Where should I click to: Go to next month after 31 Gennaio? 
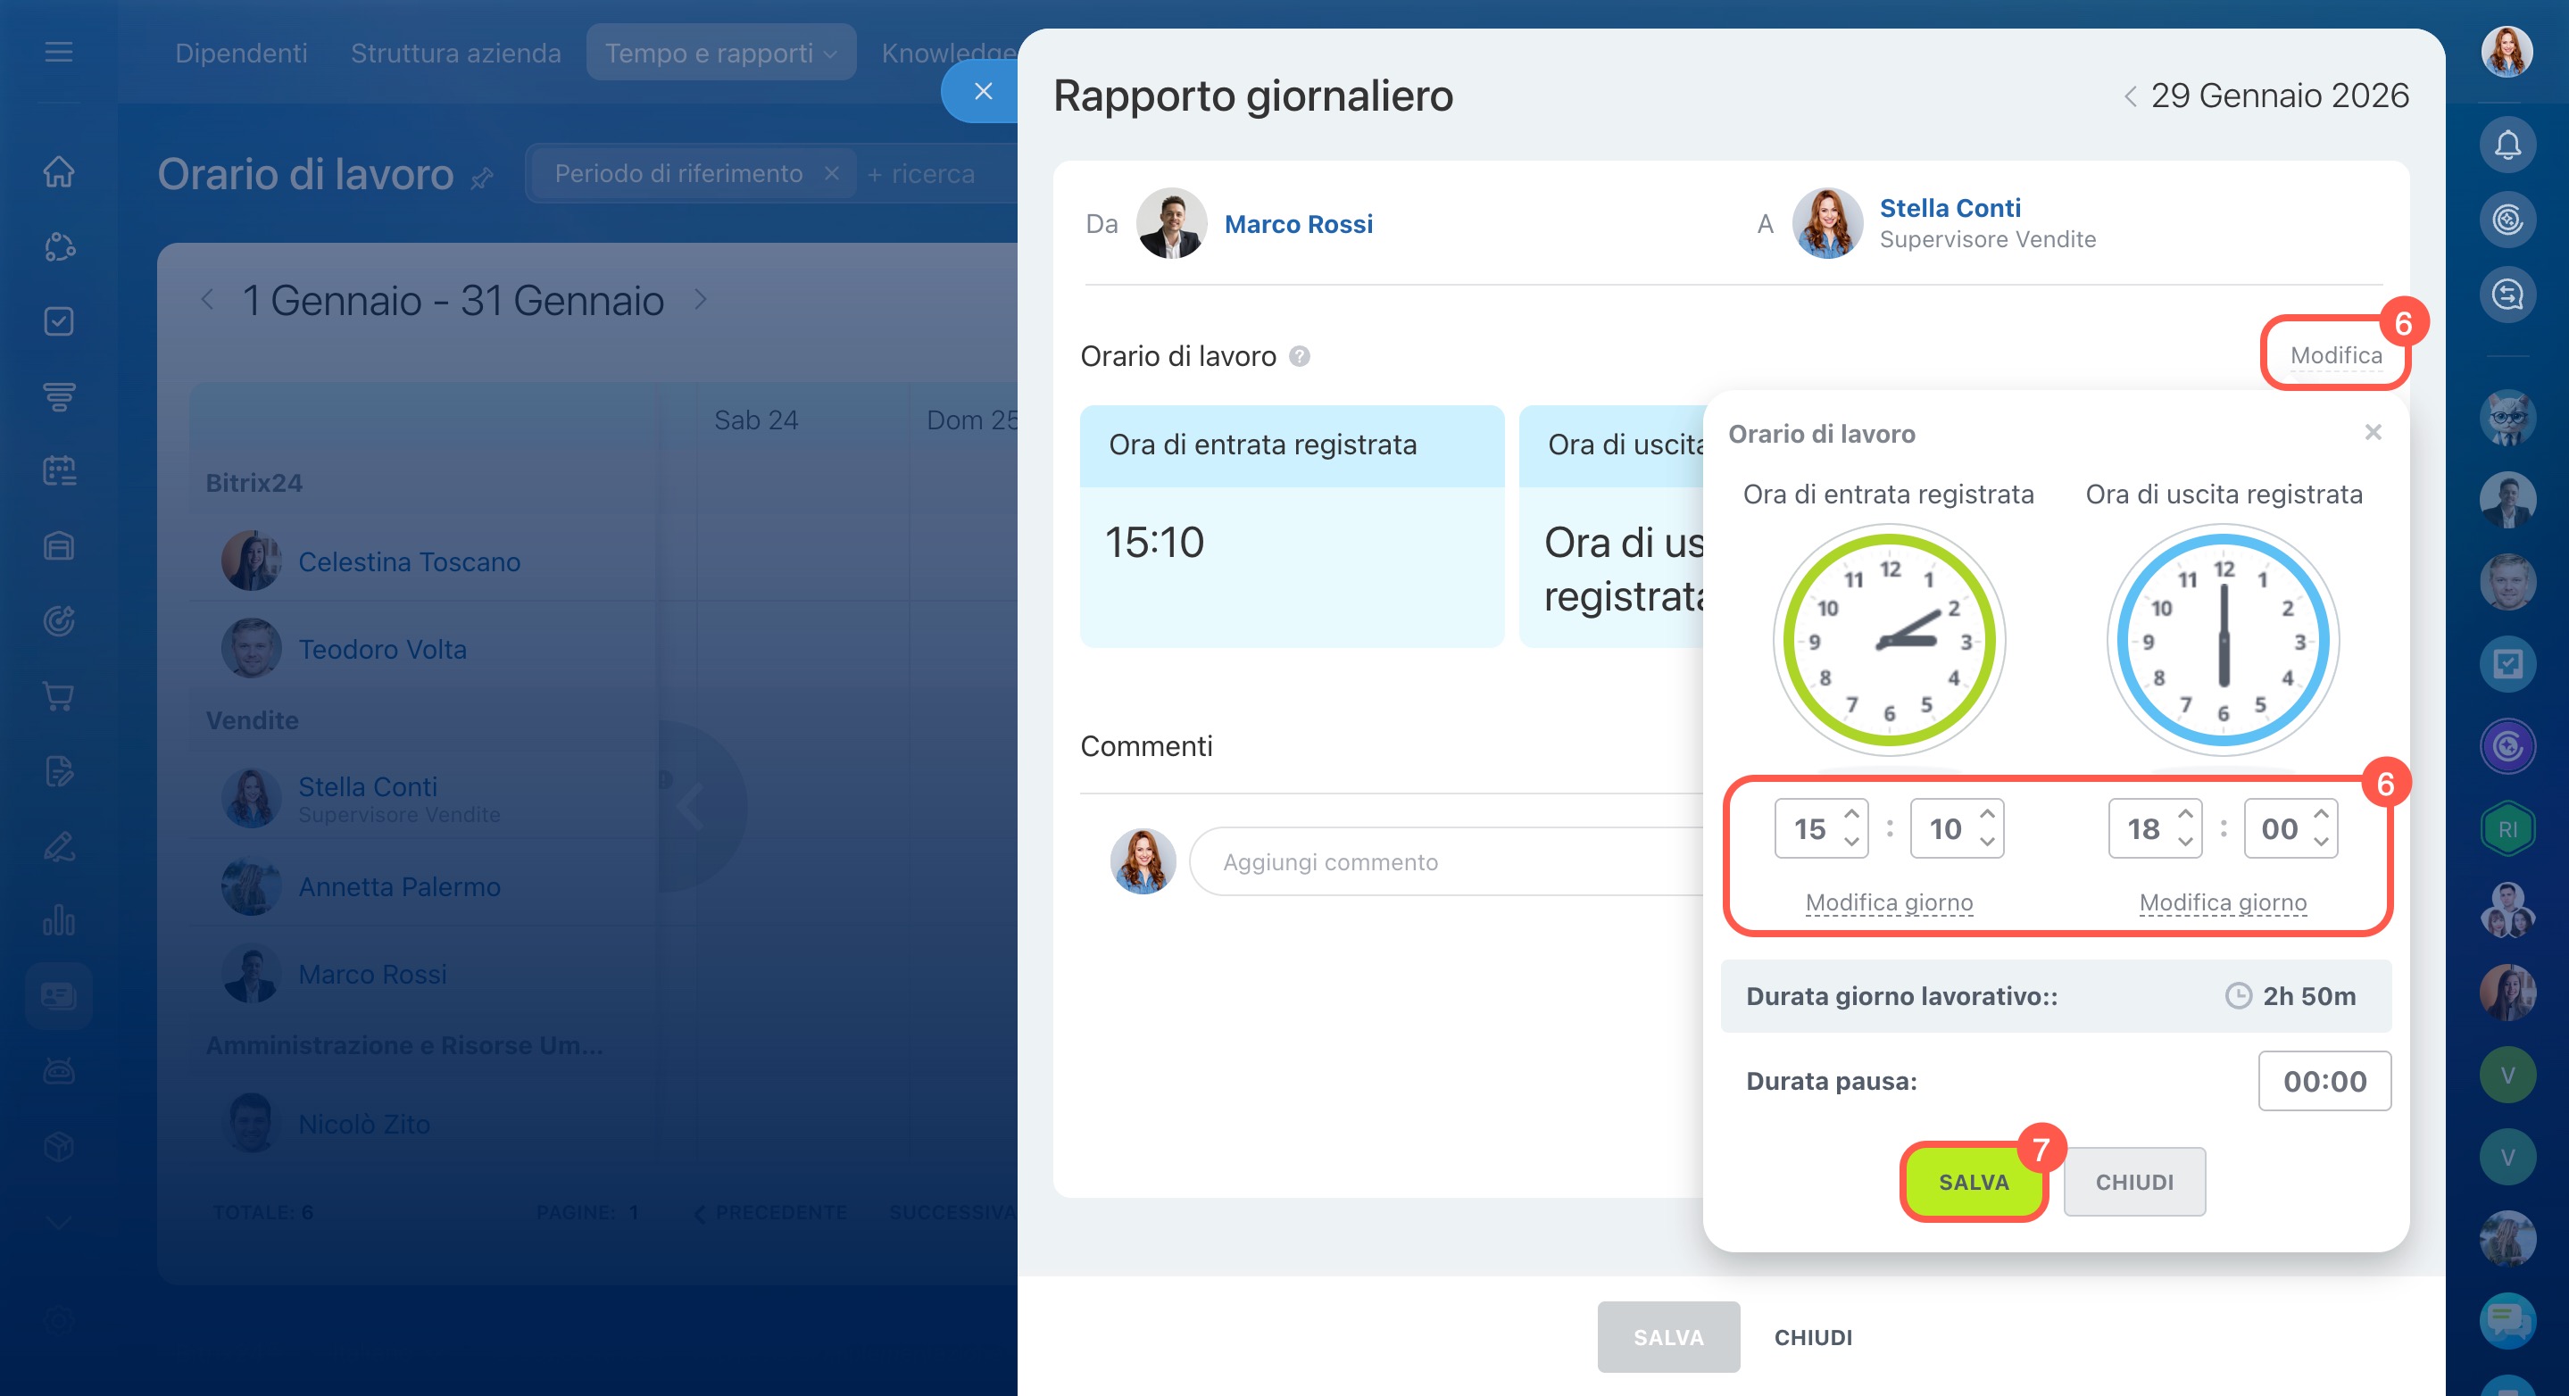pos(700,299)
